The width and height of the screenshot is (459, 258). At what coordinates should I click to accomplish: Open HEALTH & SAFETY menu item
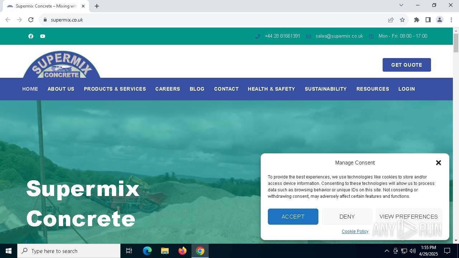[x=271, y=89]
